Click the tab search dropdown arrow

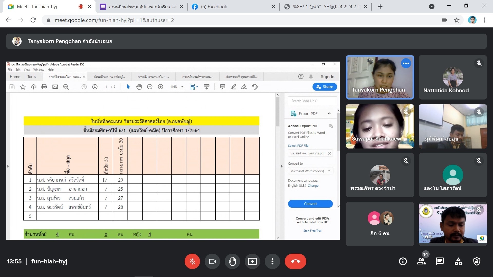432,7
